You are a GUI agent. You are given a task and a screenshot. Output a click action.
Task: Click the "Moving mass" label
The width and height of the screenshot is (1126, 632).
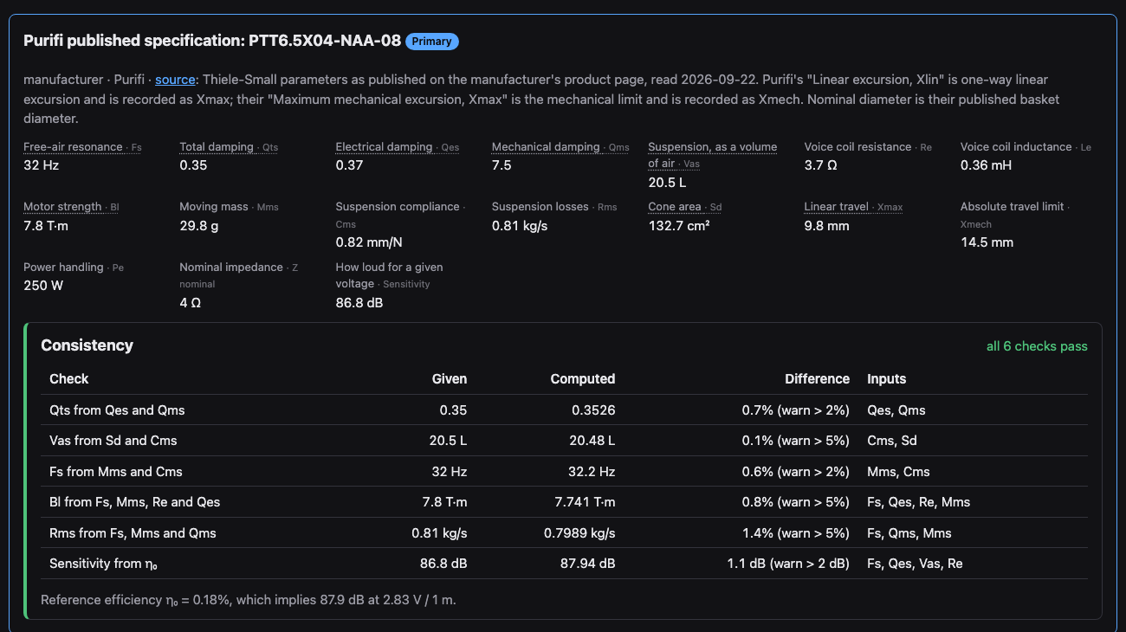click(213, 207)
